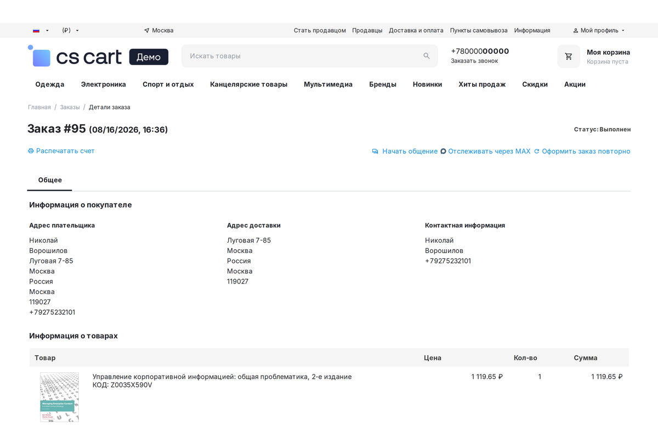Click the location arrow icon beside Москва

coord(147,31)
